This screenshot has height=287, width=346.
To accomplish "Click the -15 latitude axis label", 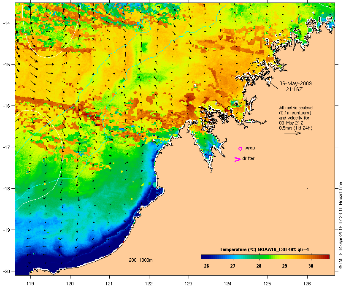I will click(6, 65).
